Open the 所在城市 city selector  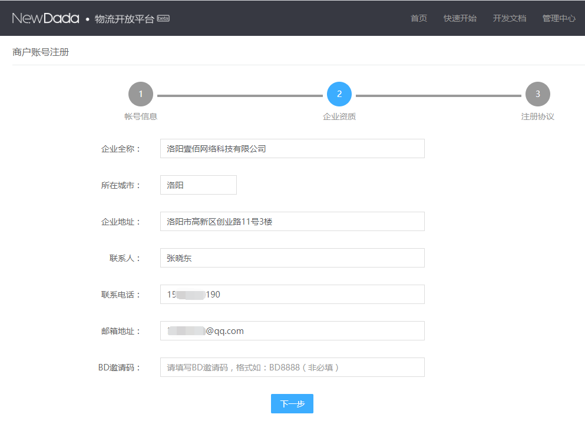[x=198, y=185]
